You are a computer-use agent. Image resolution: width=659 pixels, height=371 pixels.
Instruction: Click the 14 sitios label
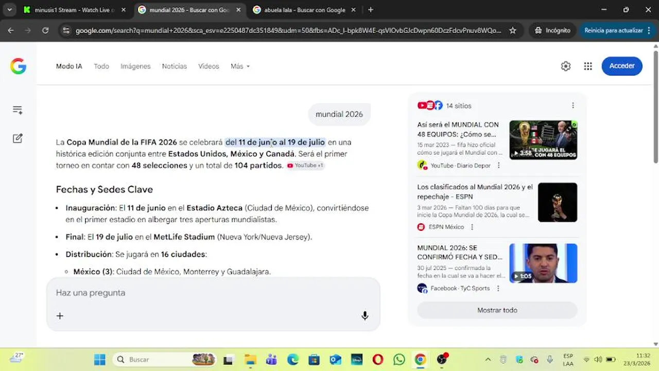pyautogui.click(x=459, y=106)
